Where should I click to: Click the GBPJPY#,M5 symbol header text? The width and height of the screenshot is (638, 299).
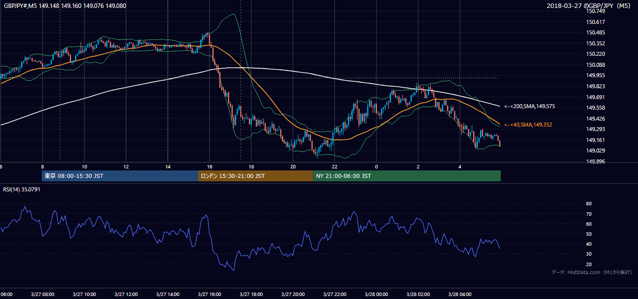click(64, 5)
